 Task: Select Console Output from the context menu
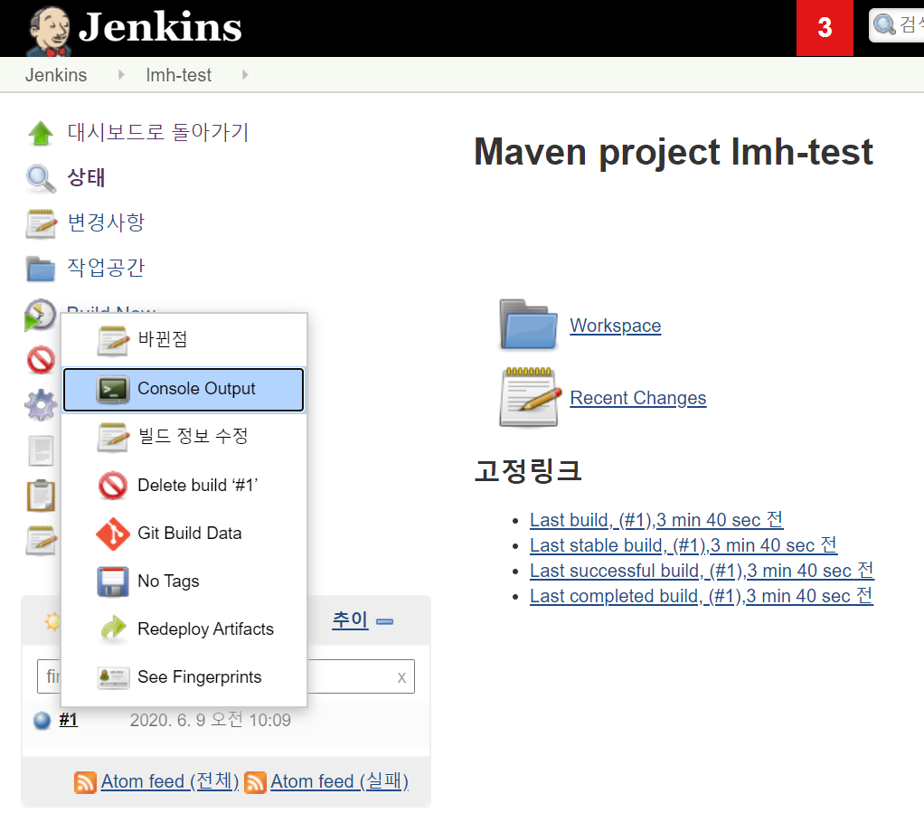(x=184, y=389)
